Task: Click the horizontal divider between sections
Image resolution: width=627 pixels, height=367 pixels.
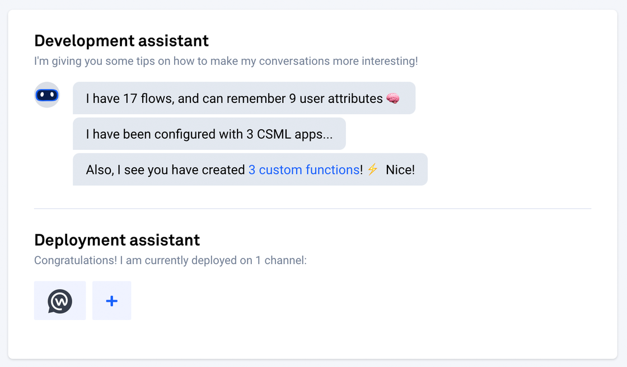Action: tap(312, 209)
